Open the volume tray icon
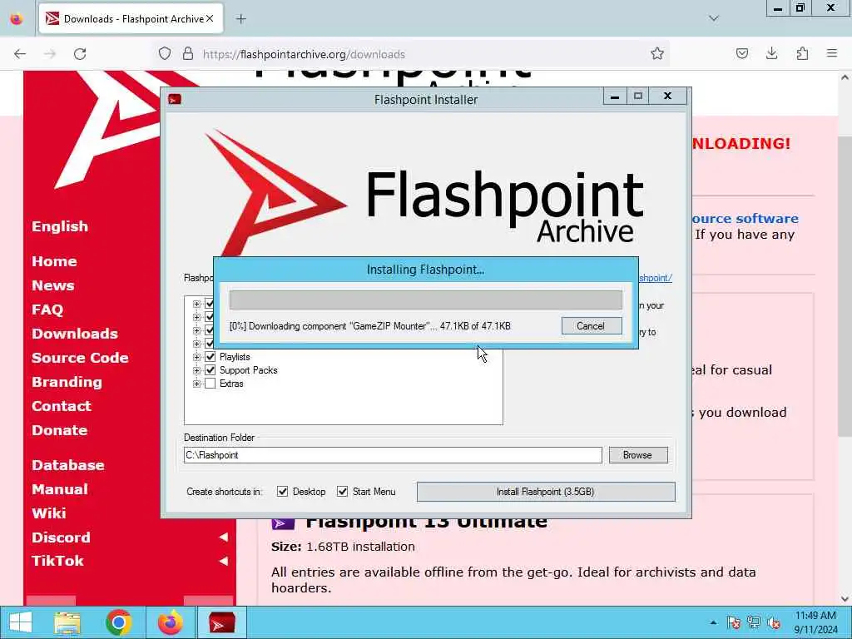 coord(774,622)
